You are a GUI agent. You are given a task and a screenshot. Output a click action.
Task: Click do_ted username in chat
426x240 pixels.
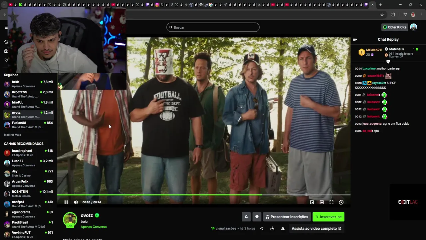click(367, 131)
